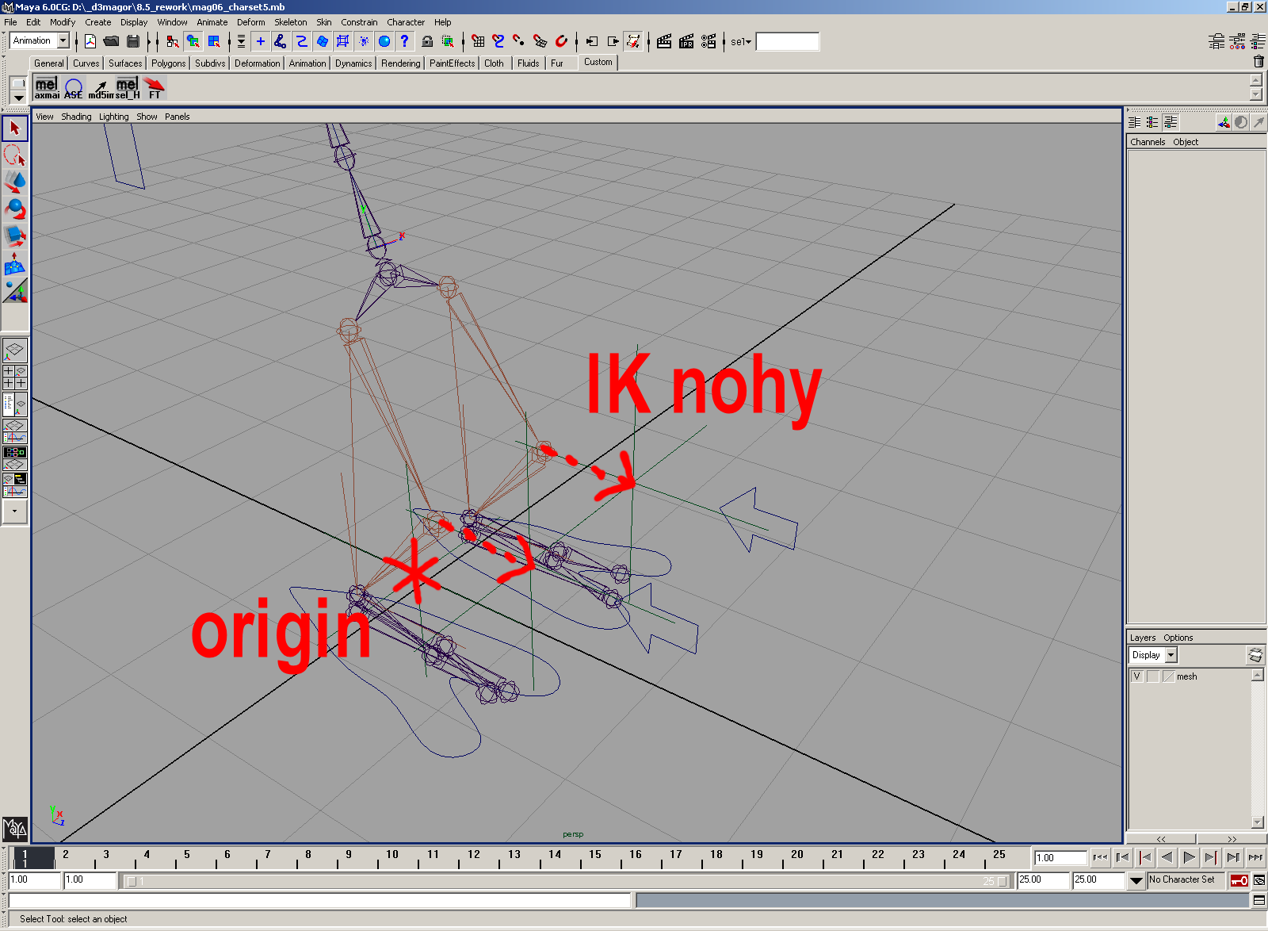
Task: Play the animation backwards
Action: [1167, 857]
